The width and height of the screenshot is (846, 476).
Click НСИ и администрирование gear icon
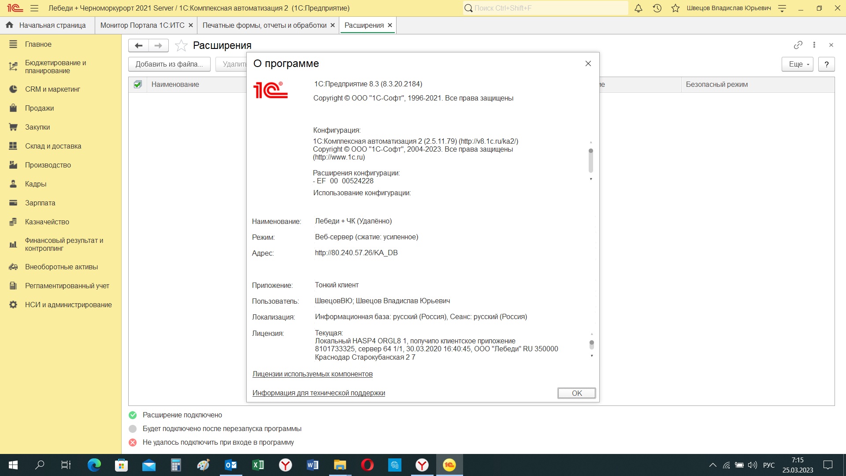click(13, 305)
